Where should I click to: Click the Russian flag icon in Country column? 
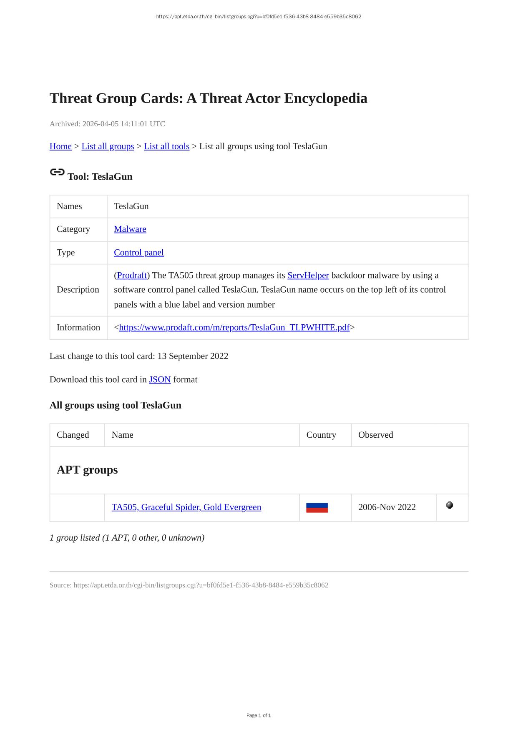[317, 507]
